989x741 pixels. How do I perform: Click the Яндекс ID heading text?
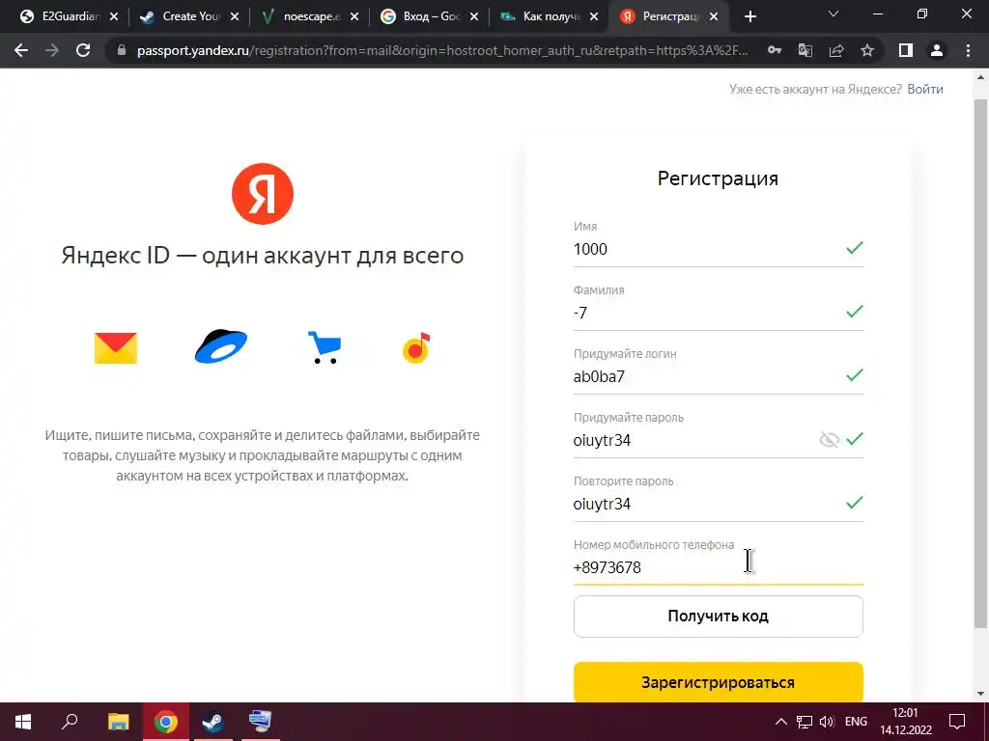(263, 255)
